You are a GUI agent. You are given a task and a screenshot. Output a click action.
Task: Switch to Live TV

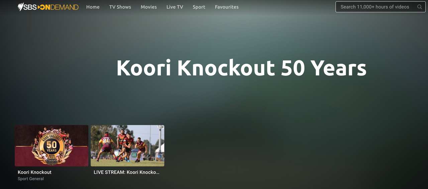coord(175,7)
